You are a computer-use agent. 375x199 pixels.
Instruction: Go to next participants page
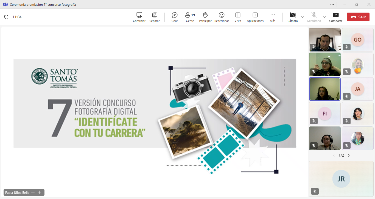pyautogui.click(x=349, y=155)
